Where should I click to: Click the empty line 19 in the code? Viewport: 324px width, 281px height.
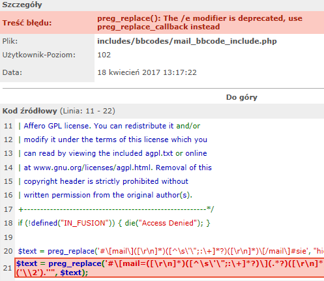tap(169, 237)
